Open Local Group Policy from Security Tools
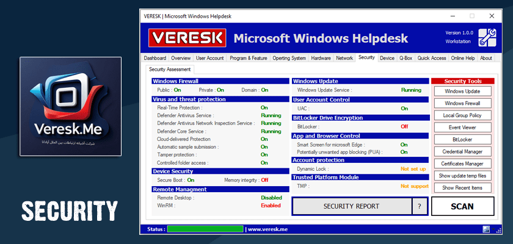The width and height of the screenshot is (513, 244). click(462, 115)
